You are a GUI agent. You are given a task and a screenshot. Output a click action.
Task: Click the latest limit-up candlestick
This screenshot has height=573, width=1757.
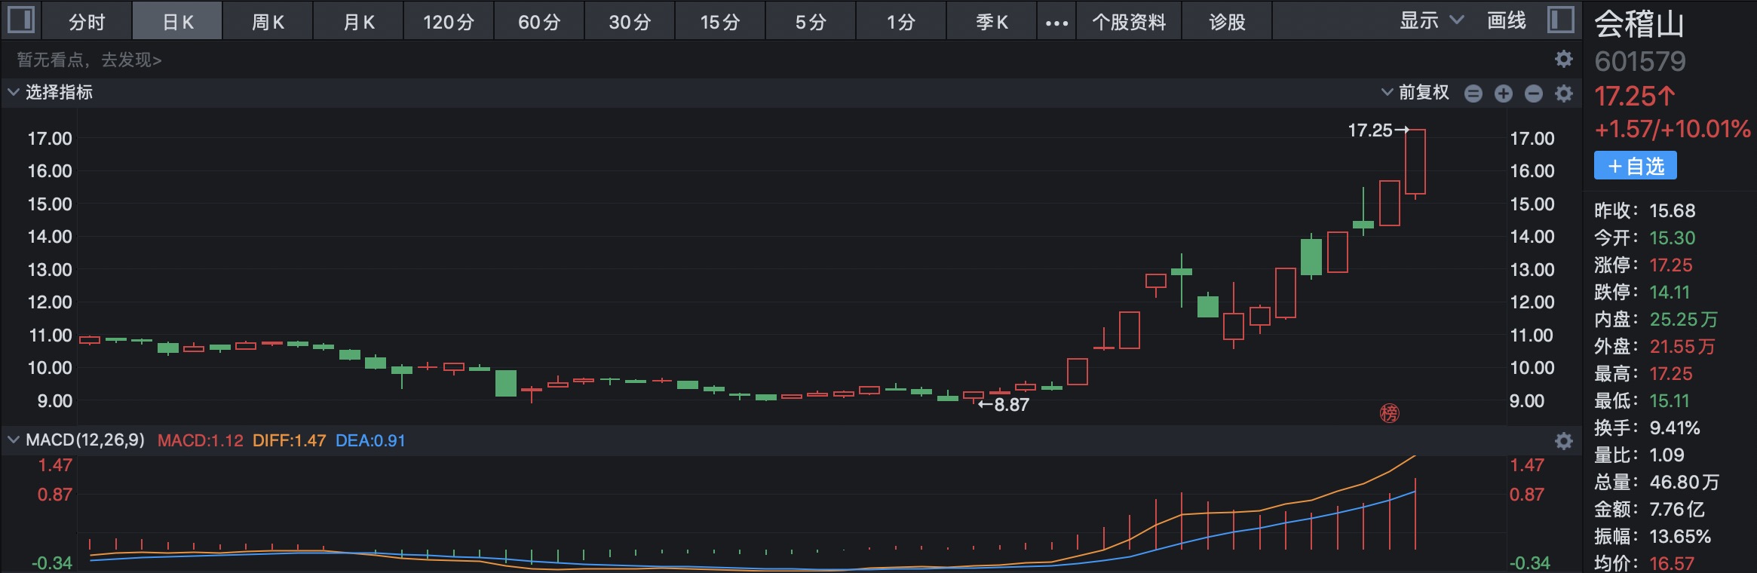(x=1415, y=162)
